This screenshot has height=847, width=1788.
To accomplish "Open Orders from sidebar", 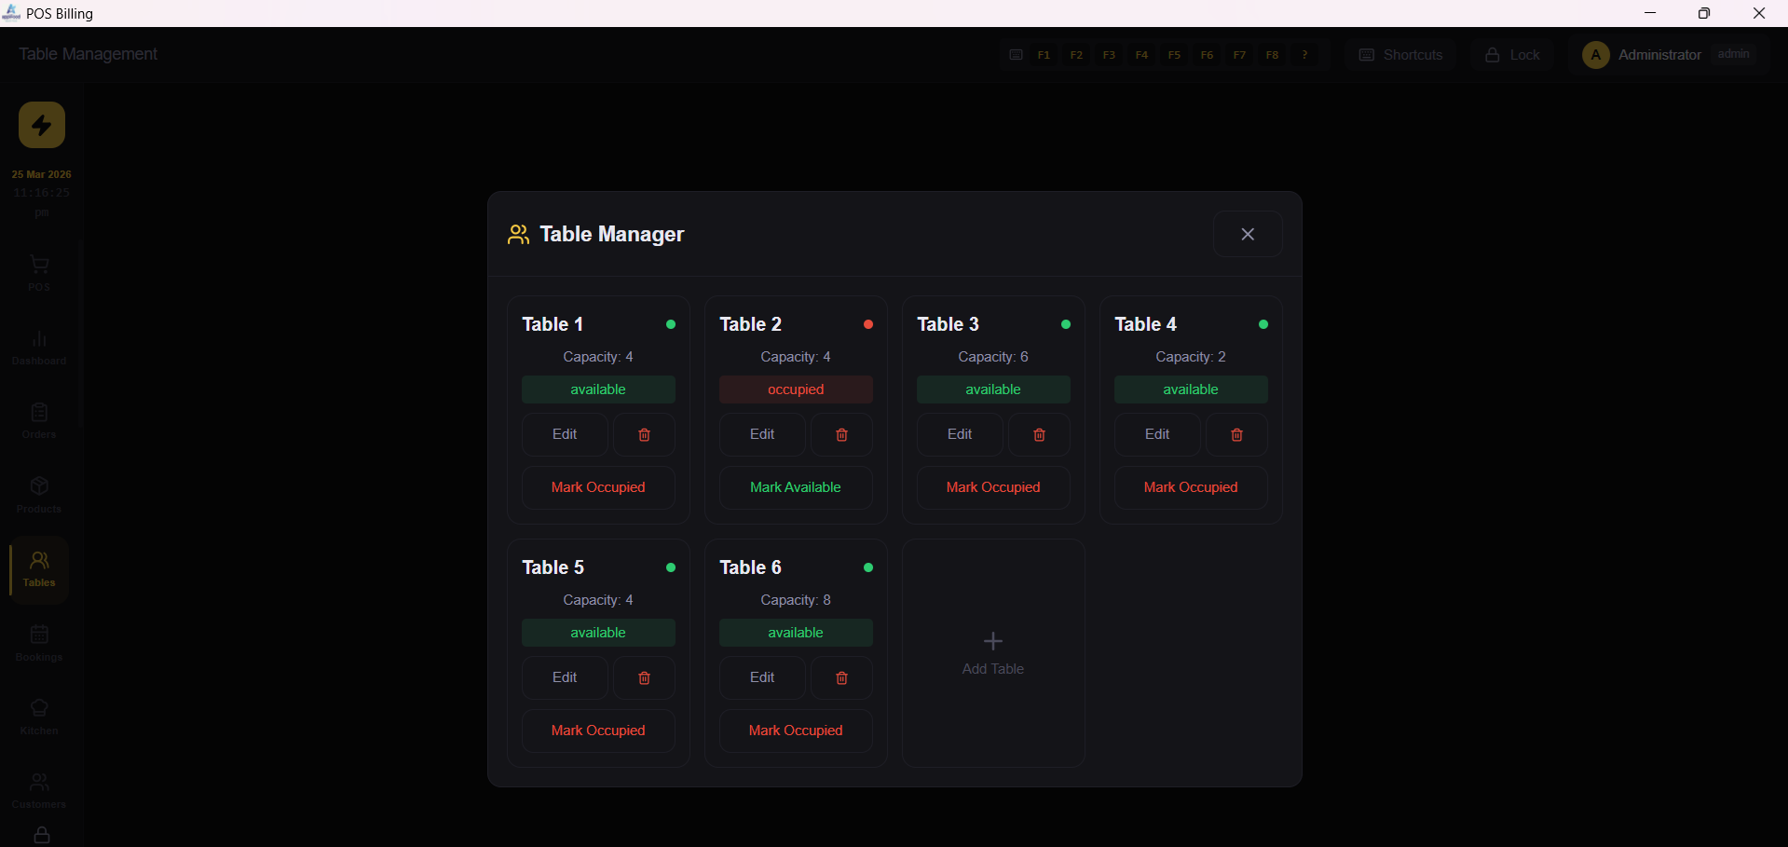I will click(39, 421).
